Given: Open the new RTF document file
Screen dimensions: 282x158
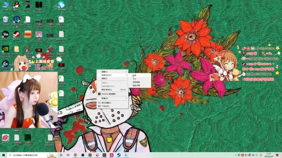Looking at the screenshot, I should (61, 22).
